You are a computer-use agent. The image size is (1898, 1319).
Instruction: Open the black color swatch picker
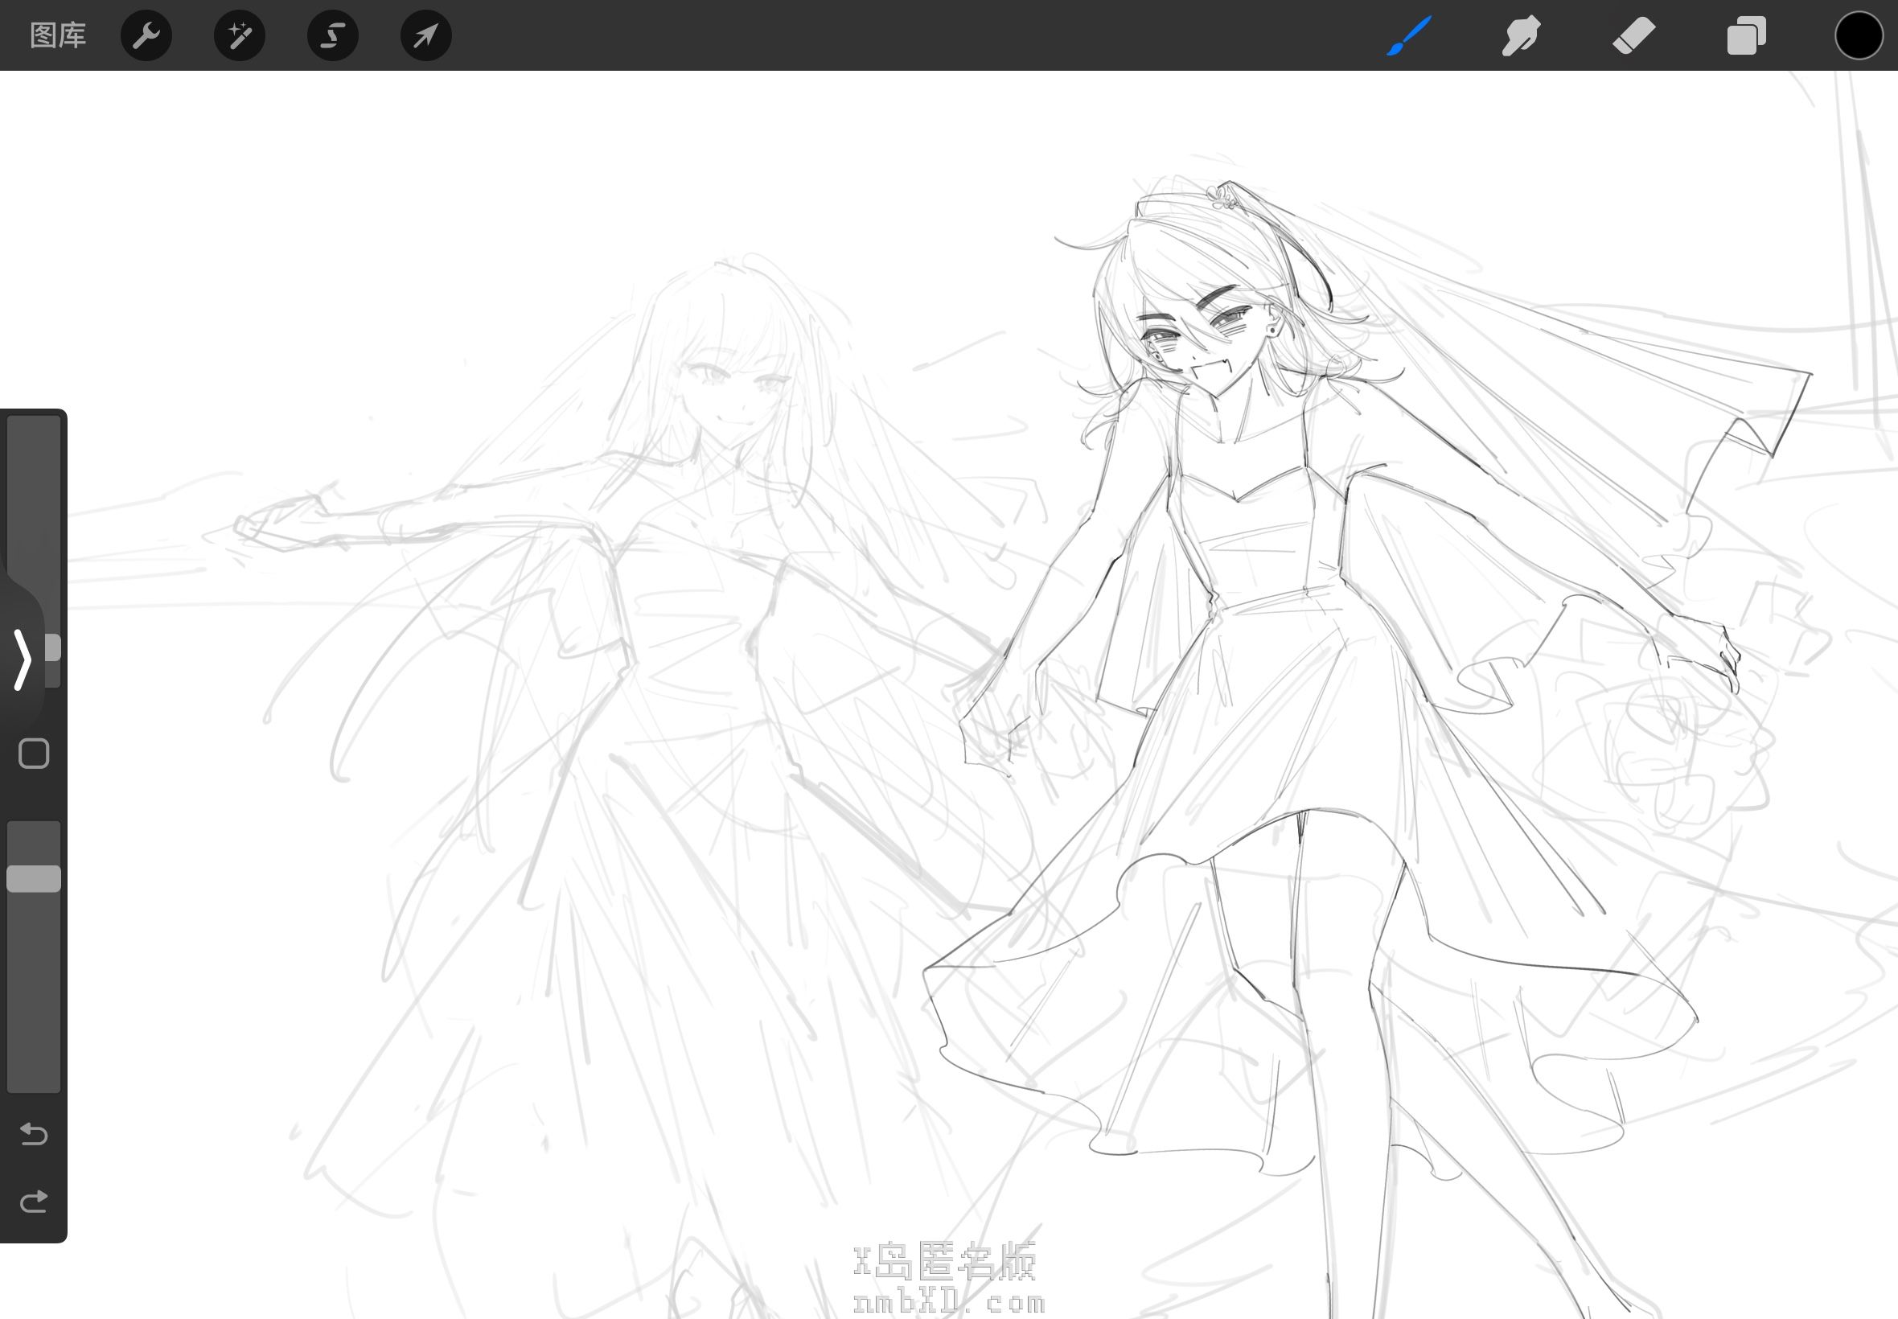[1859, 35]
